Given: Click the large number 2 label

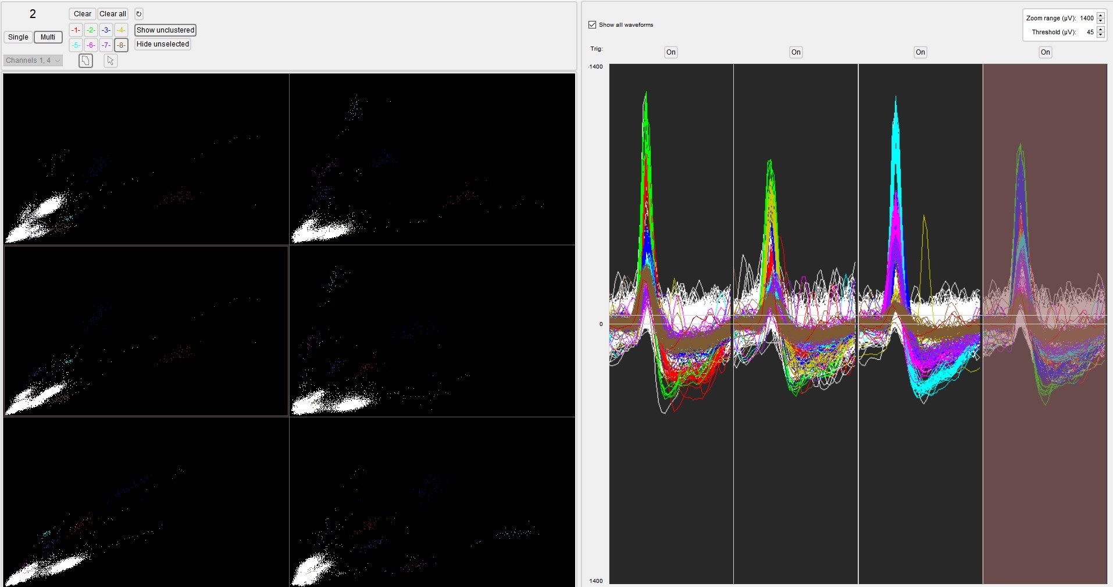Looking at the screenshot, I should click(x=33, y=14).
